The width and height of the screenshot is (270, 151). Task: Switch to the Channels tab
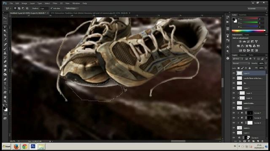pyautogui.click(x=243, y=55)
